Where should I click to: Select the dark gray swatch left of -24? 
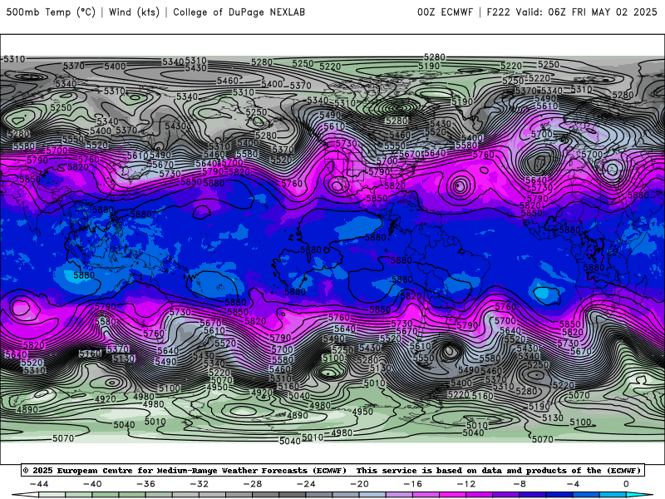293,495
